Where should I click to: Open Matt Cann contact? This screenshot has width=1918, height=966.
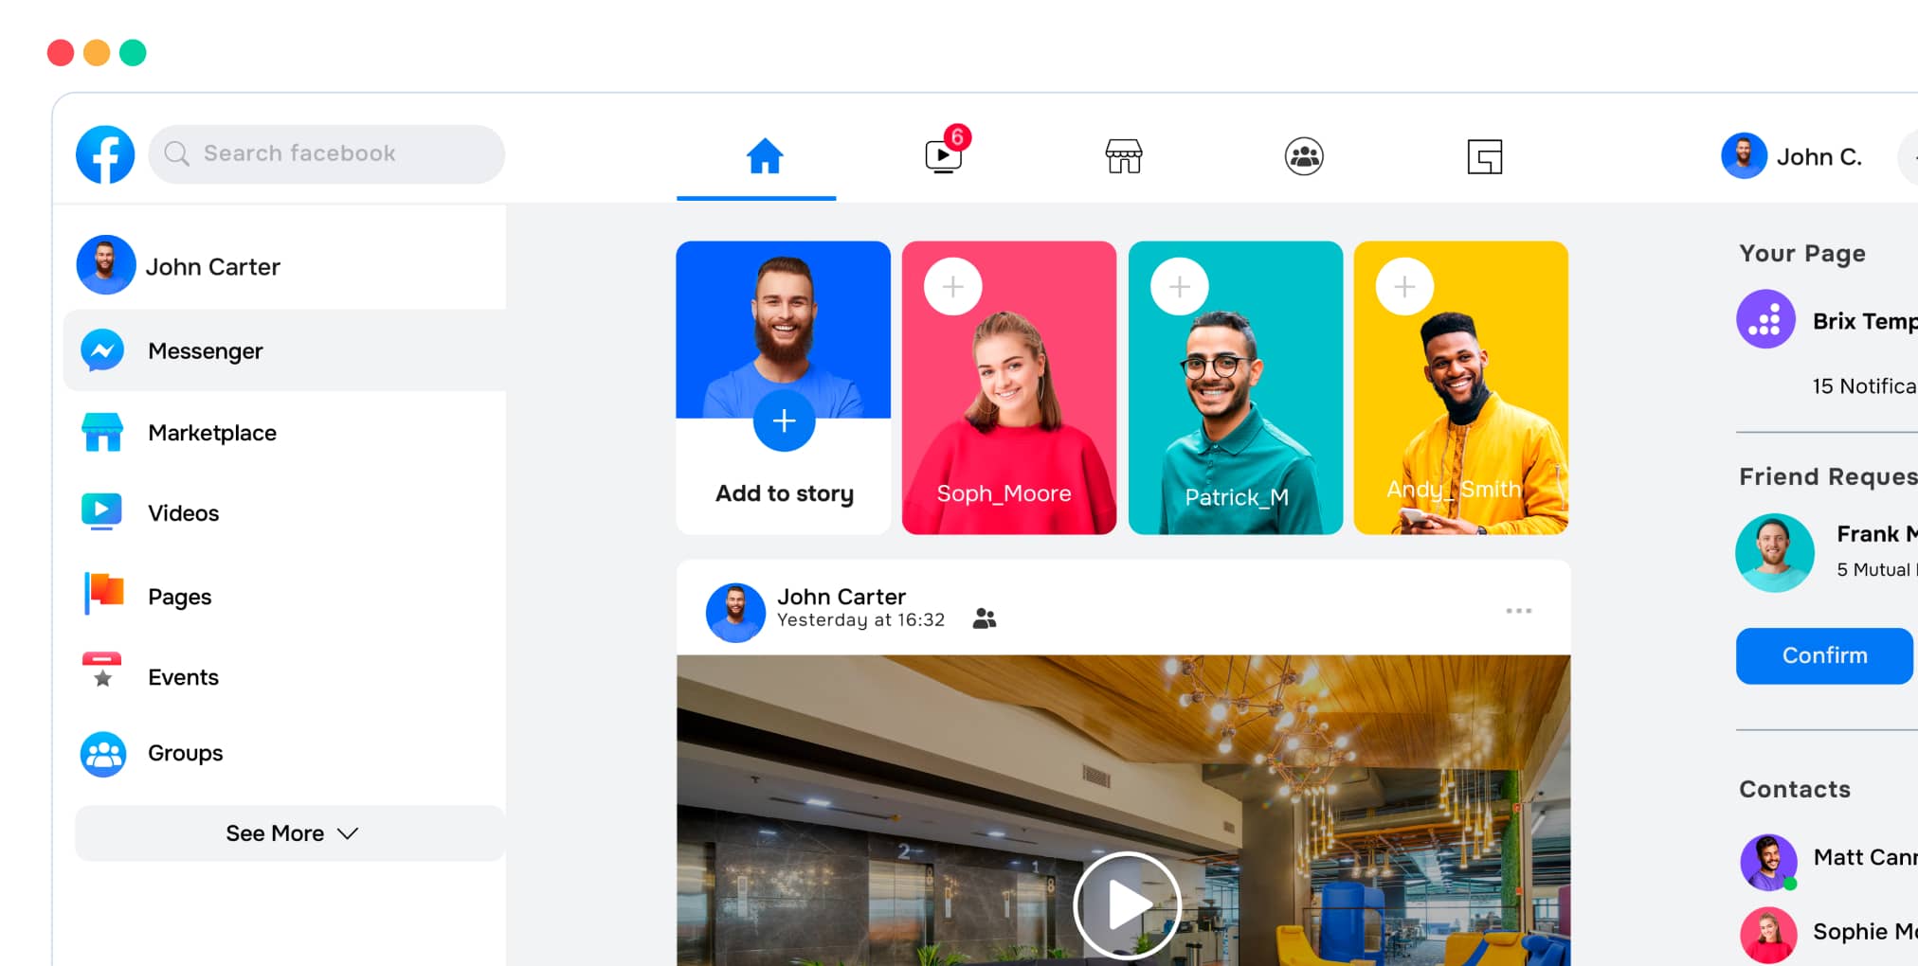pos(1864,858)
